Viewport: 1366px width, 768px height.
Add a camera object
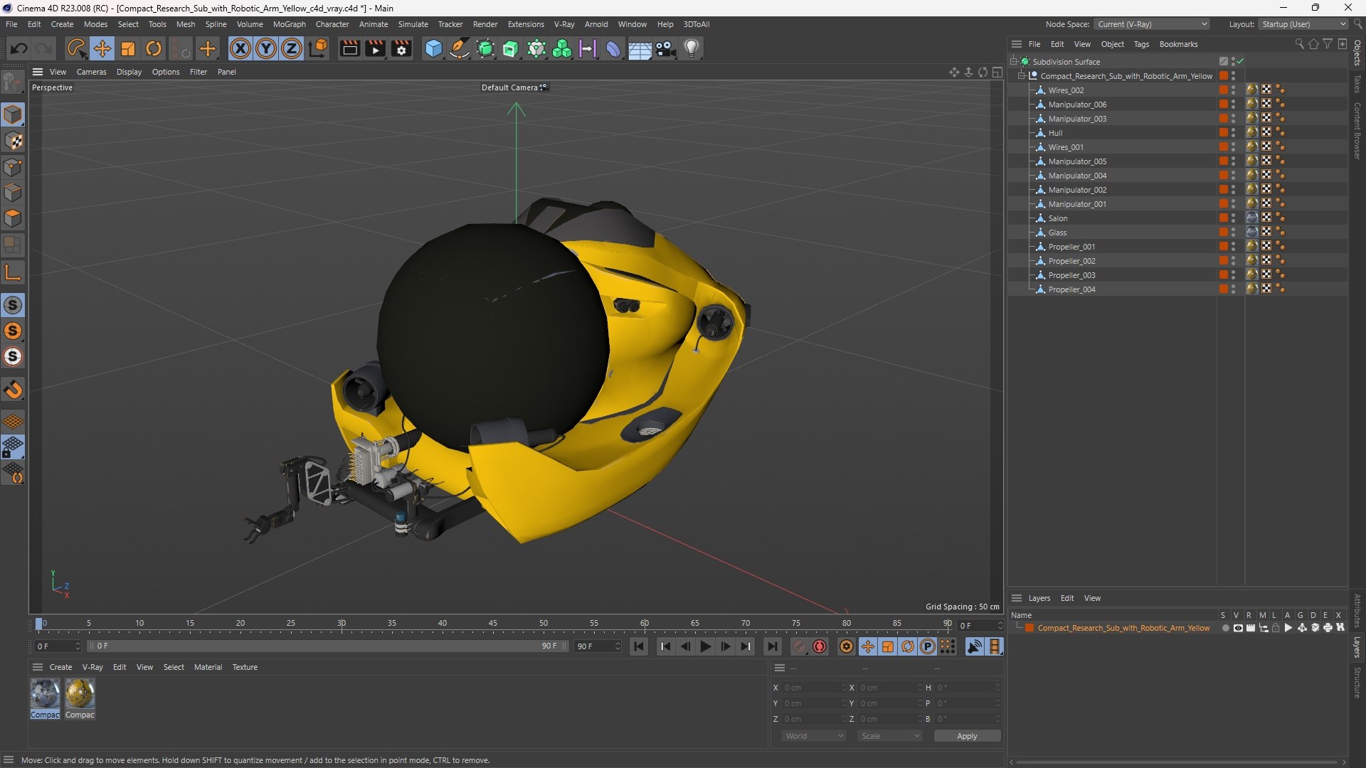pyautogui.click(x=665, y=48)
